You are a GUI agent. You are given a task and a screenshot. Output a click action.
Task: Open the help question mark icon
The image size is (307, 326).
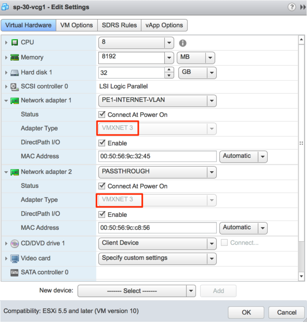click(291, 7)
